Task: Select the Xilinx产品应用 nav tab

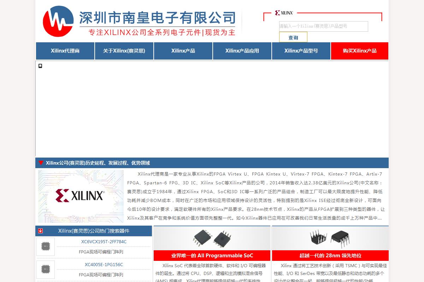Action: click(x=242, y=51)
